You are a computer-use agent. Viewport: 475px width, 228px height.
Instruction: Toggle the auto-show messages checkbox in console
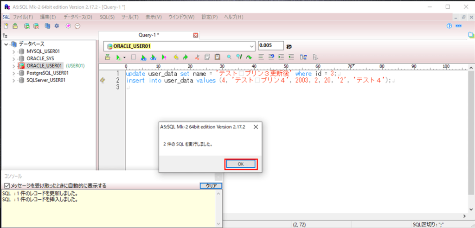point(6,186)
